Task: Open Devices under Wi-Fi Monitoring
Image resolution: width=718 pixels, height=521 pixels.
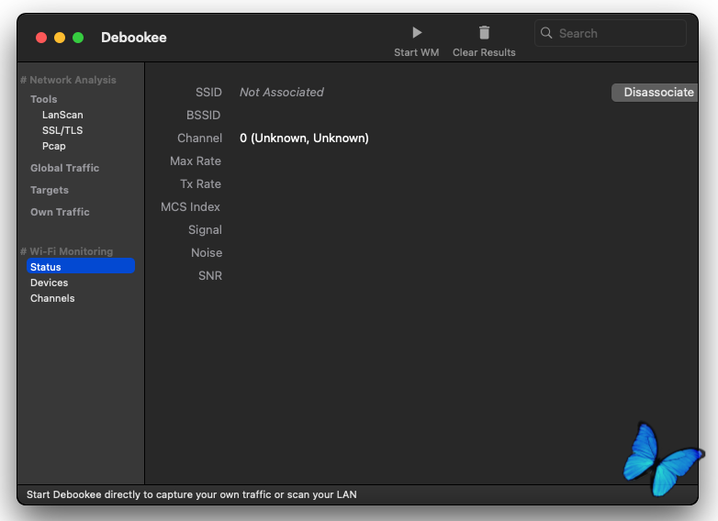Action: point(50,283)
